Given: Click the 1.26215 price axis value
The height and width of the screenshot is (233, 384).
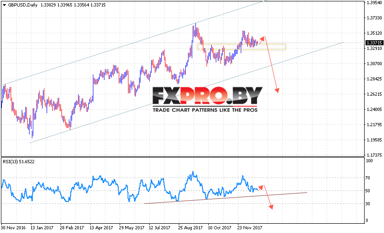Looking at the screenshot, I should coord(374,94).
